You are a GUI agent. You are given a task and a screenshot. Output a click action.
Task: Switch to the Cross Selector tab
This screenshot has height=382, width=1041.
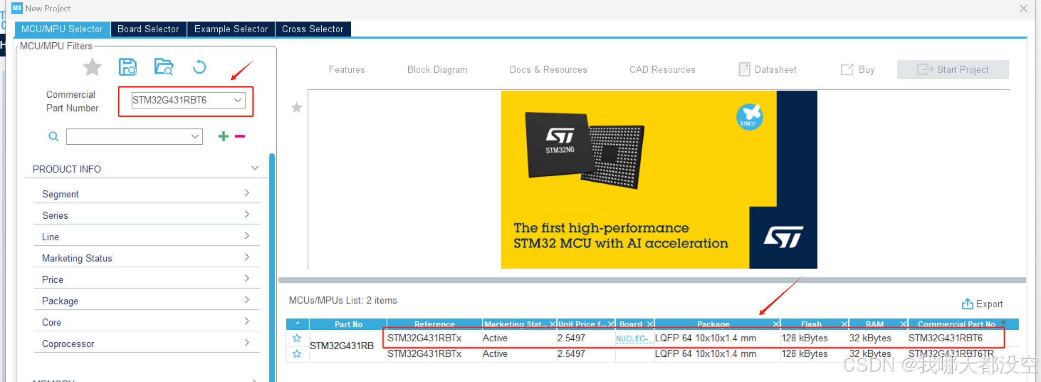point(313,29)
